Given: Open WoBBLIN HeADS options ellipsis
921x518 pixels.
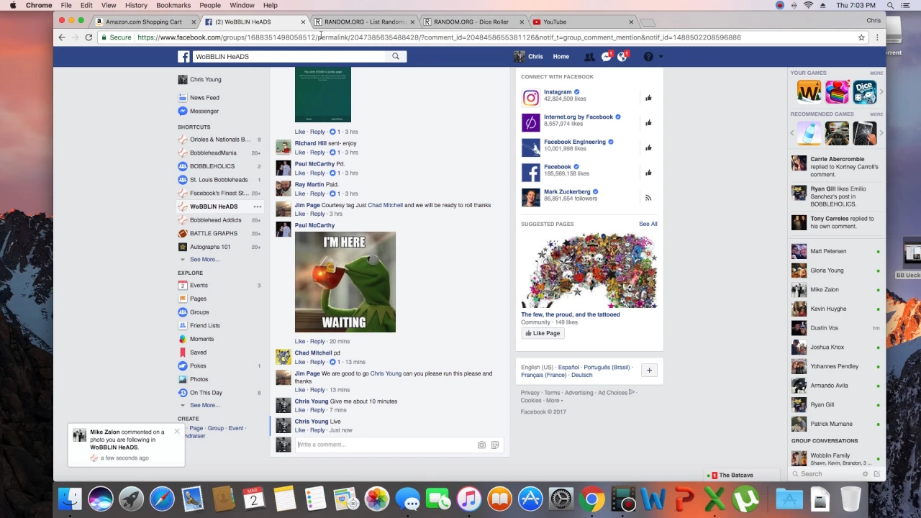Looking at the screenshot, I should coord(257,206).
